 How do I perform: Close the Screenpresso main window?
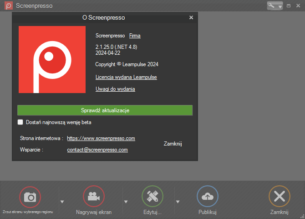[298, 5]
